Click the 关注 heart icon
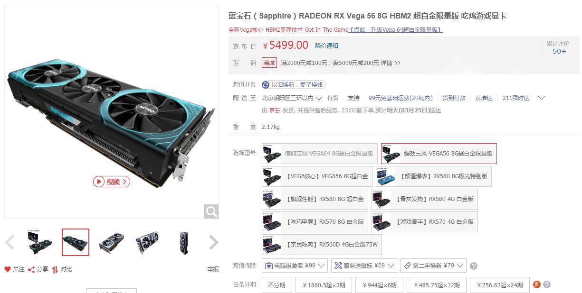Screen dimensions: 582x293 click(8, 269)
